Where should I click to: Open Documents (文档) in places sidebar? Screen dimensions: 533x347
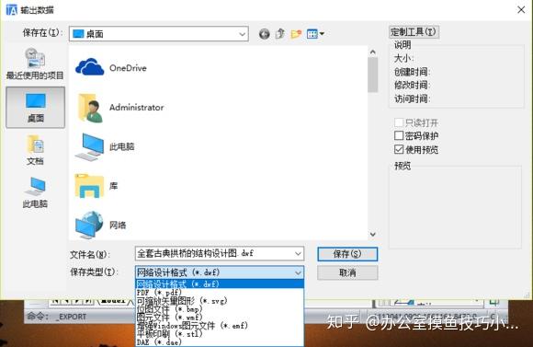[35, 150]
